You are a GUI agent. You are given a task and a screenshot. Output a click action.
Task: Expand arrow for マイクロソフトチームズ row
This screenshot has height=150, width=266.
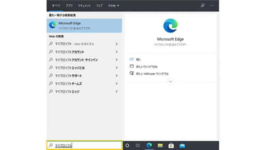click(116, 83)
